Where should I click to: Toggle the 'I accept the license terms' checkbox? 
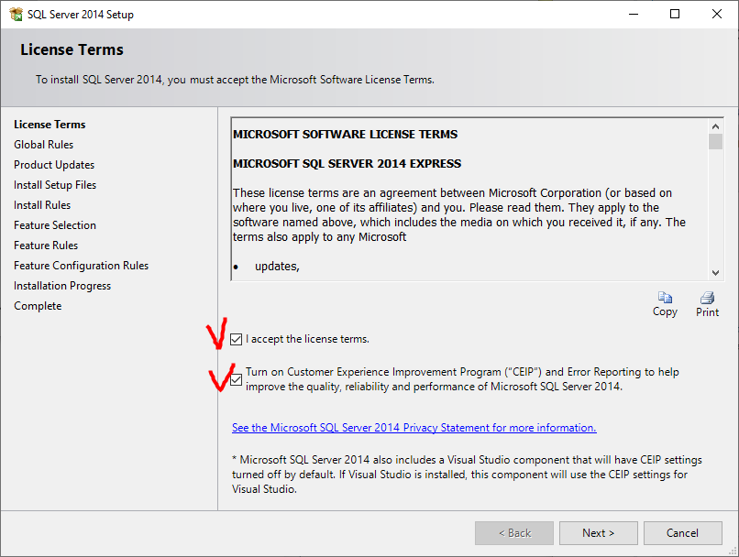[x=237, y=340]
